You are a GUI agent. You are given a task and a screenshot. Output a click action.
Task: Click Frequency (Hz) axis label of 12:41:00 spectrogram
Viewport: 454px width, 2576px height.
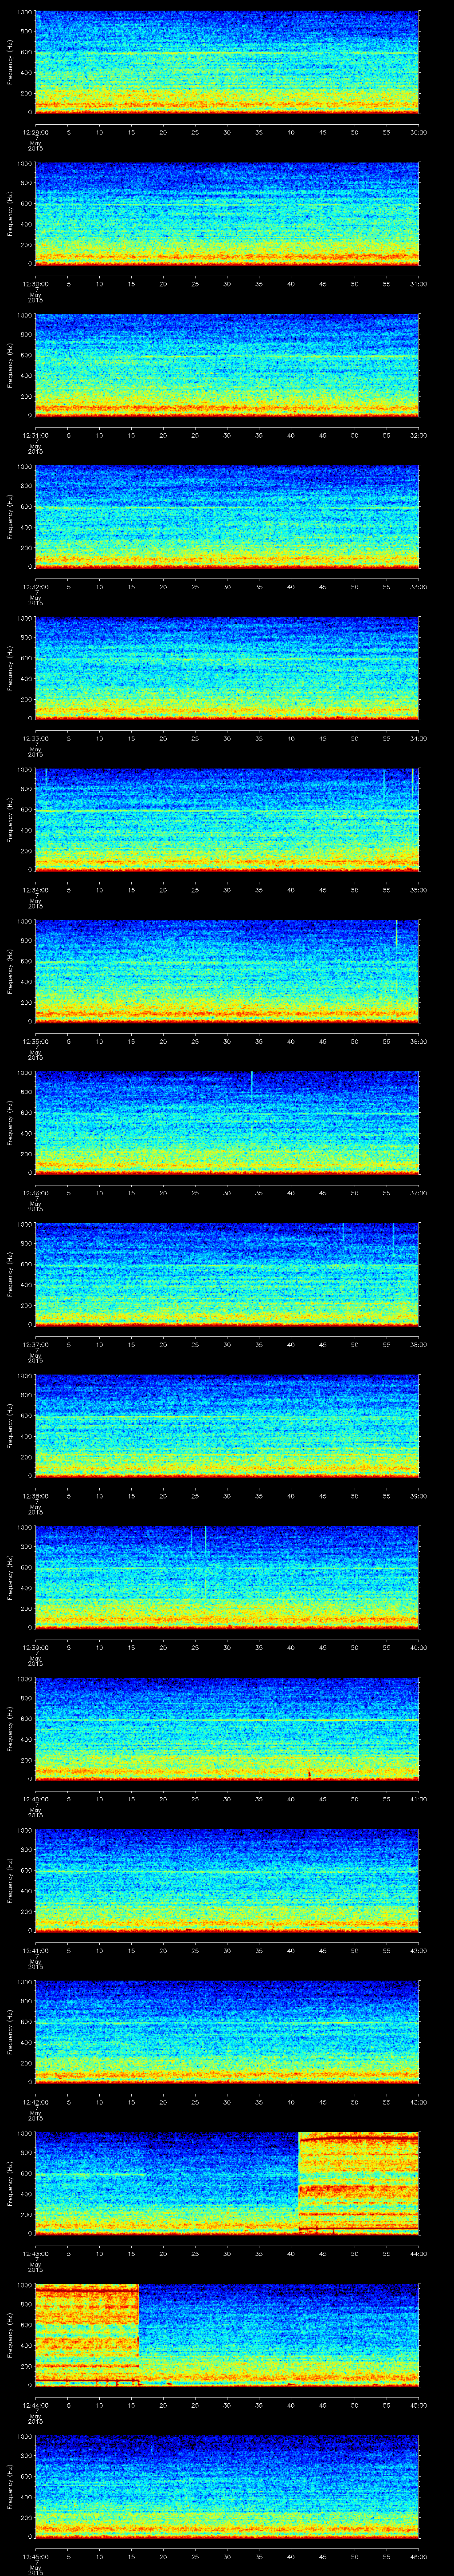pos(10,1880)
